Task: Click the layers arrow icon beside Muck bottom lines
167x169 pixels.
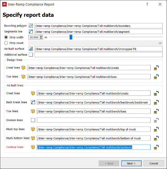Action: [156, 138]
